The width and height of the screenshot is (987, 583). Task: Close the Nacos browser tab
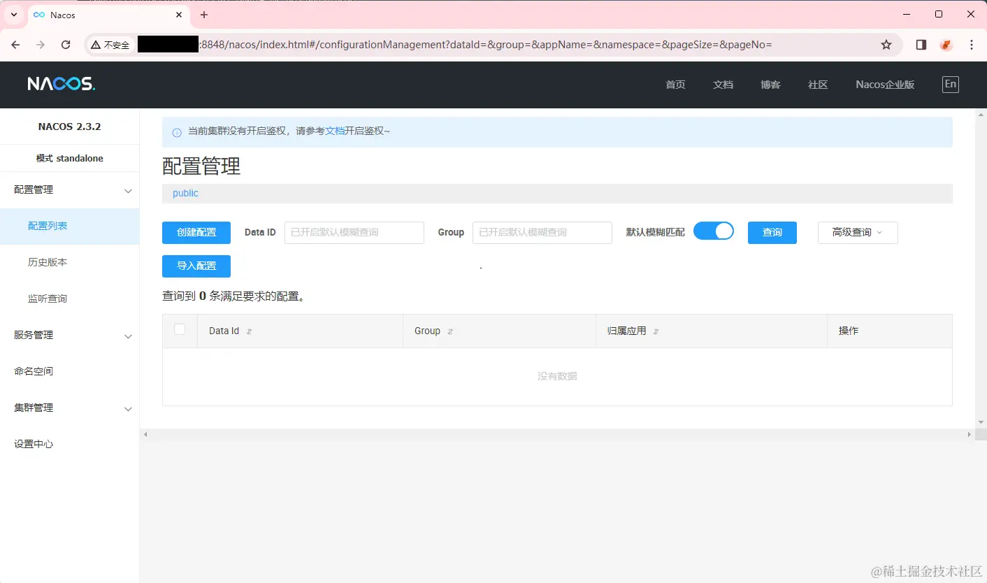tap(179, 15)
